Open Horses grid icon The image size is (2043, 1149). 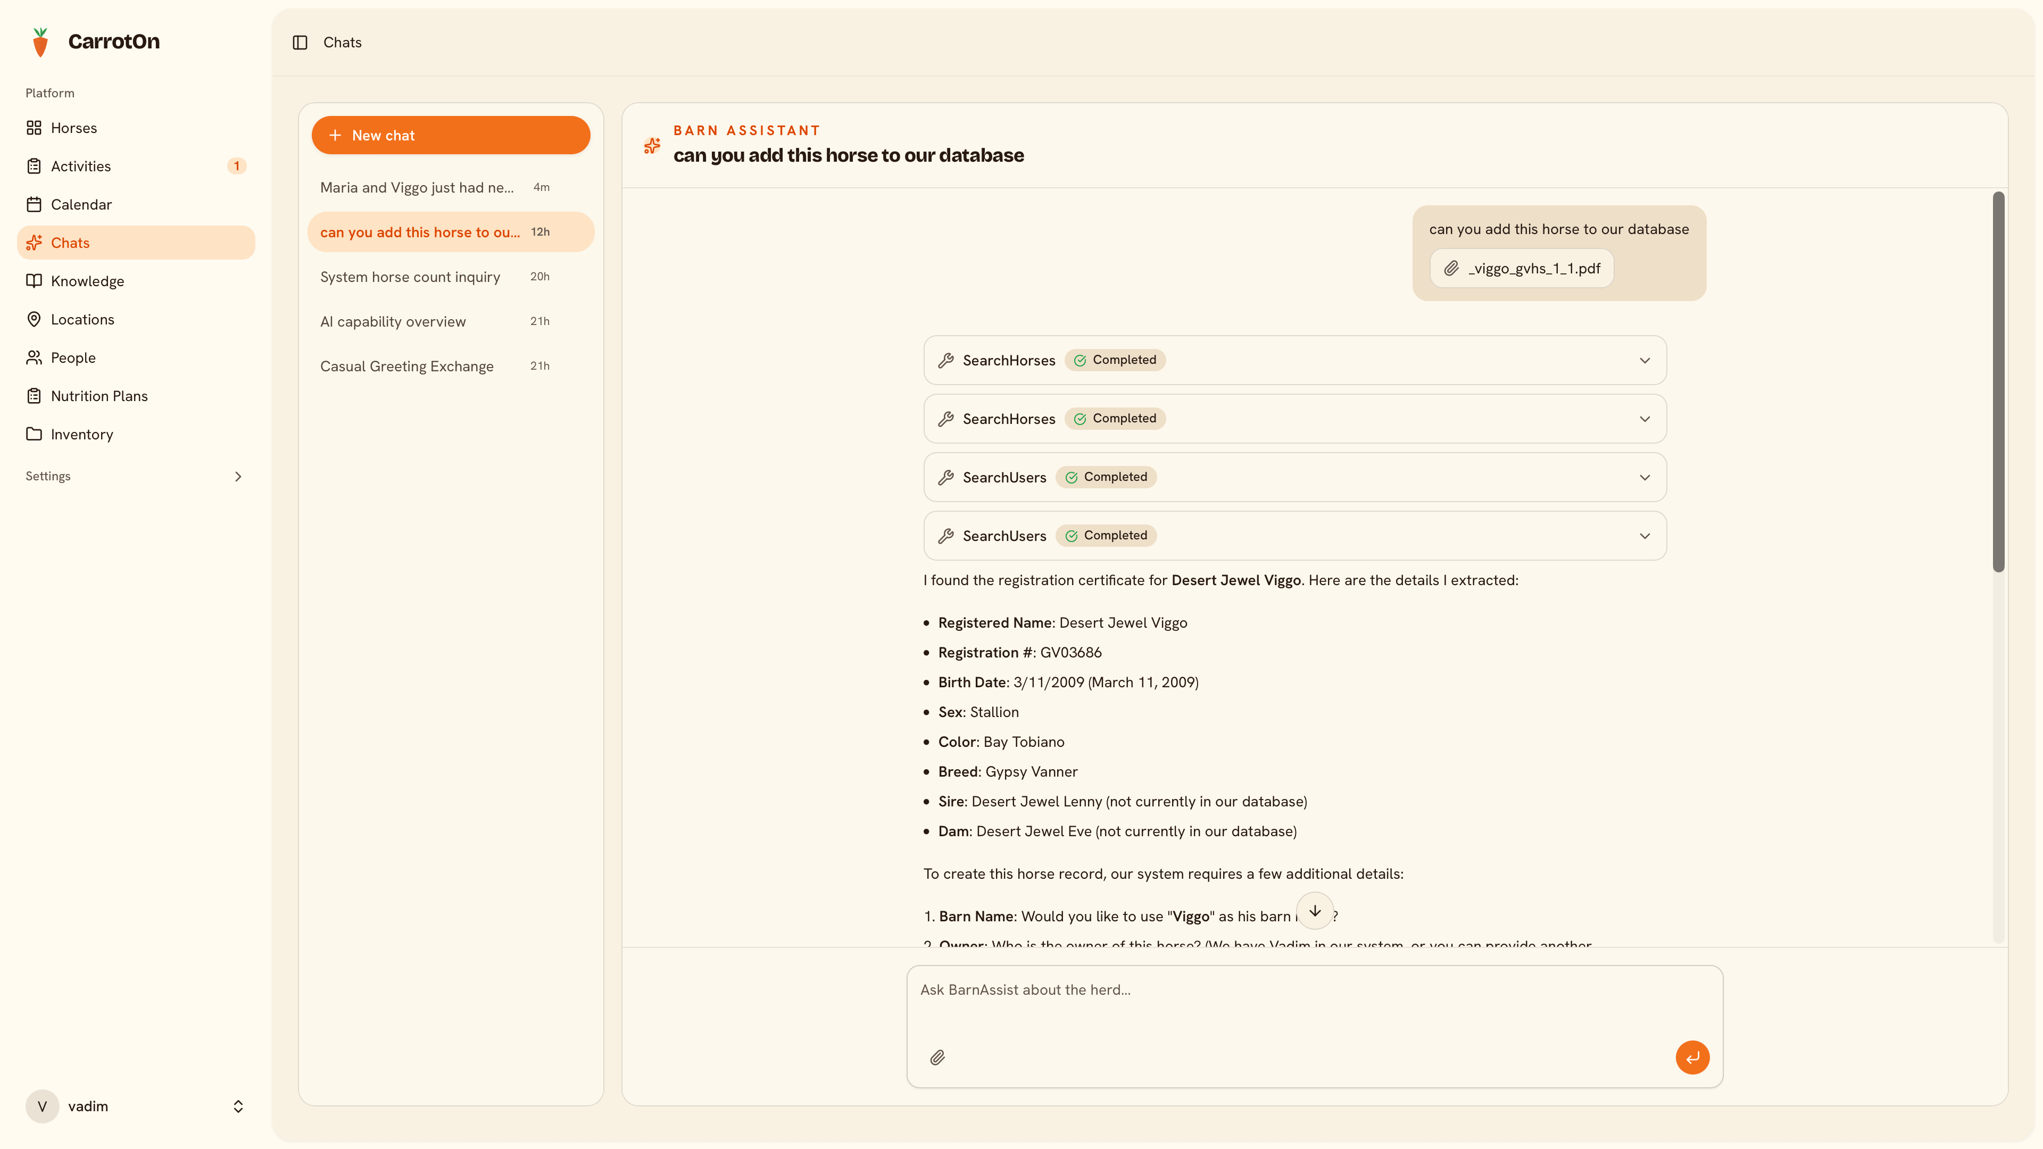pos(34,128)
